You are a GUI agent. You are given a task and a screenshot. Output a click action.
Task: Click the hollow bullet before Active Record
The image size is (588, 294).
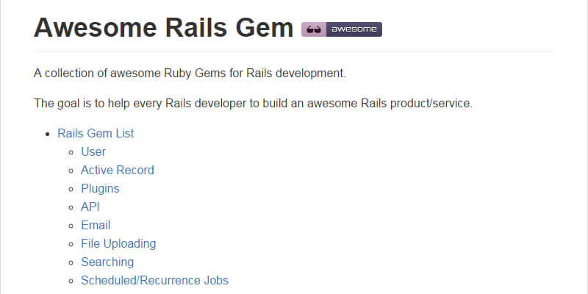(x=71, y=171)
